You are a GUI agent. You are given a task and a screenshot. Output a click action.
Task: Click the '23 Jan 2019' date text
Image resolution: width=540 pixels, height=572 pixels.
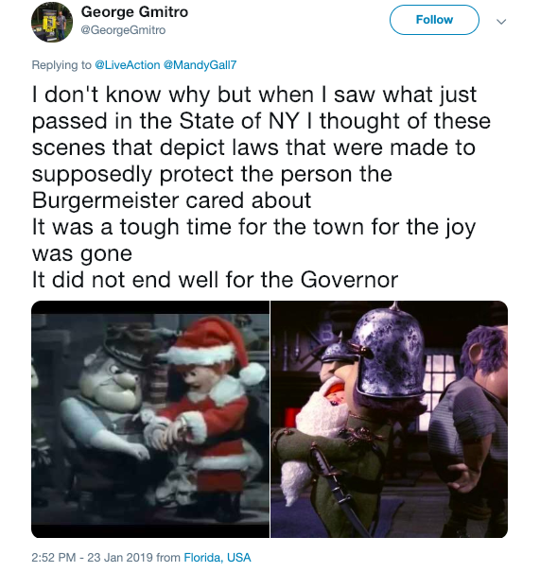tap(120, 558)
